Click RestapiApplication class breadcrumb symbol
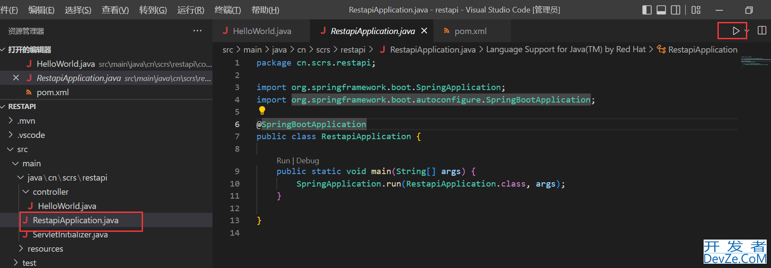 [x=703, y=50]
